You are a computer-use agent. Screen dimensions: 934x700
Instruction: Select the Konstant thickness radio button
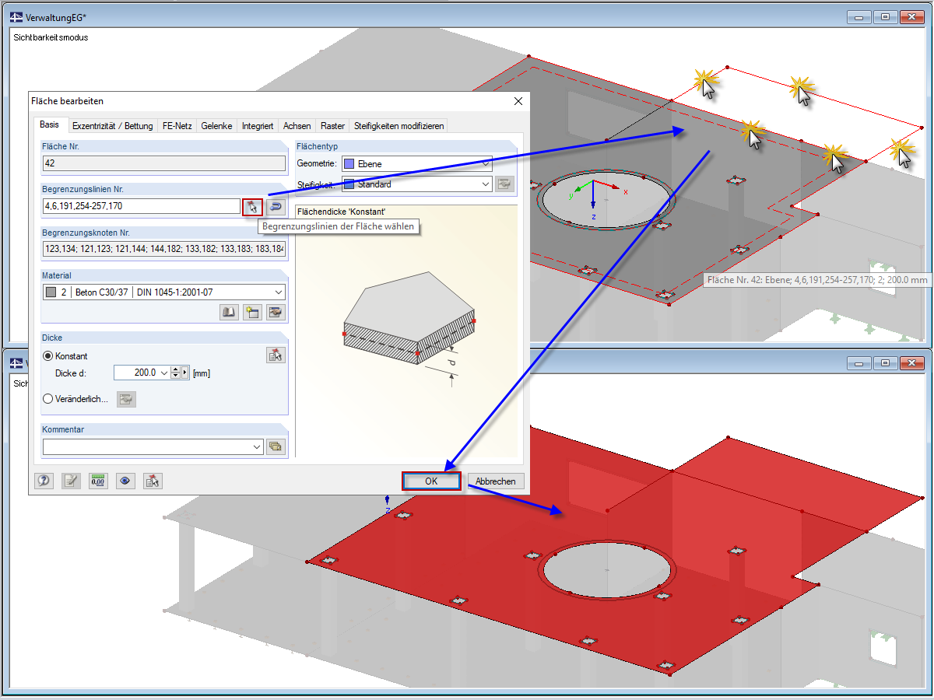click(48, 355)
